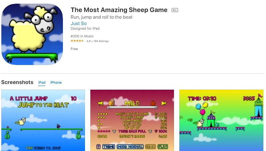The height and width of the screenshot is (151, 266).
Task: Open the Jump to the Beat screenshot
Action: 43,120
